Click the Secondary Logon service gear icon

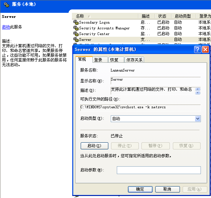(76, 23)
